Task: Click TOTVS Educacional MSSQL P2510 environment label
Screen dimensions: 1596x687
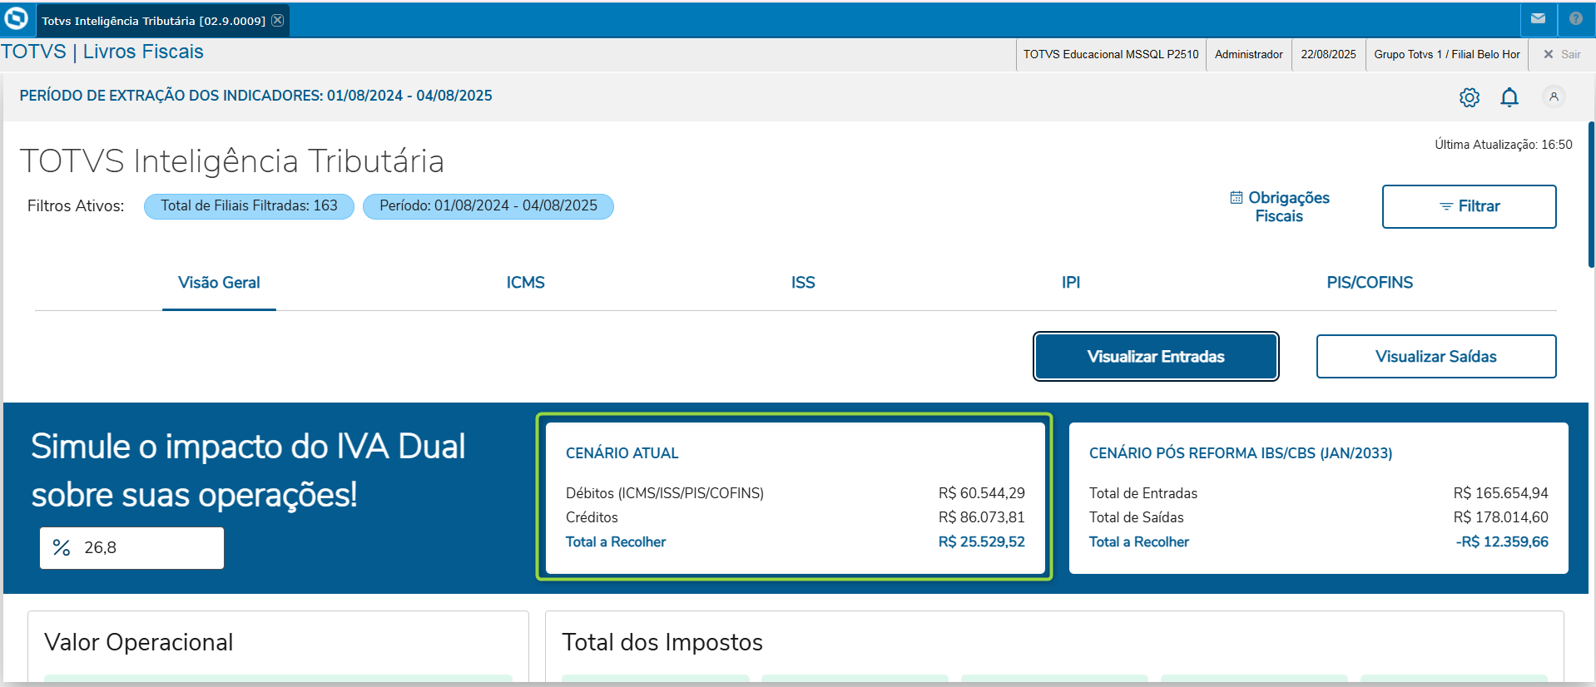Action: point(1111,54)
